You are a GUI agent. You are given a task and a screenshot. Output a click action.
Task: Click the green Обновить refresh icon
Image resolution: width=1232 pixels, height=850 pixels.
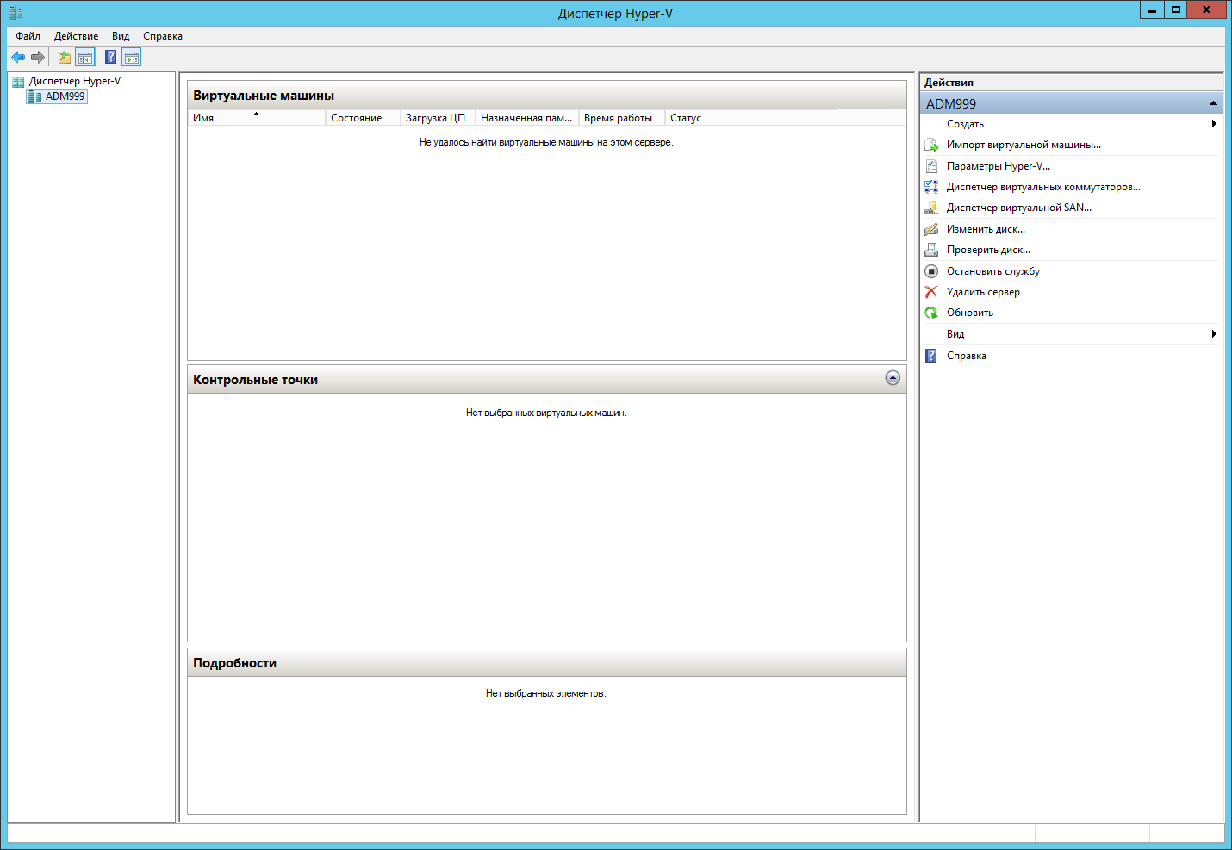[931, 313]
